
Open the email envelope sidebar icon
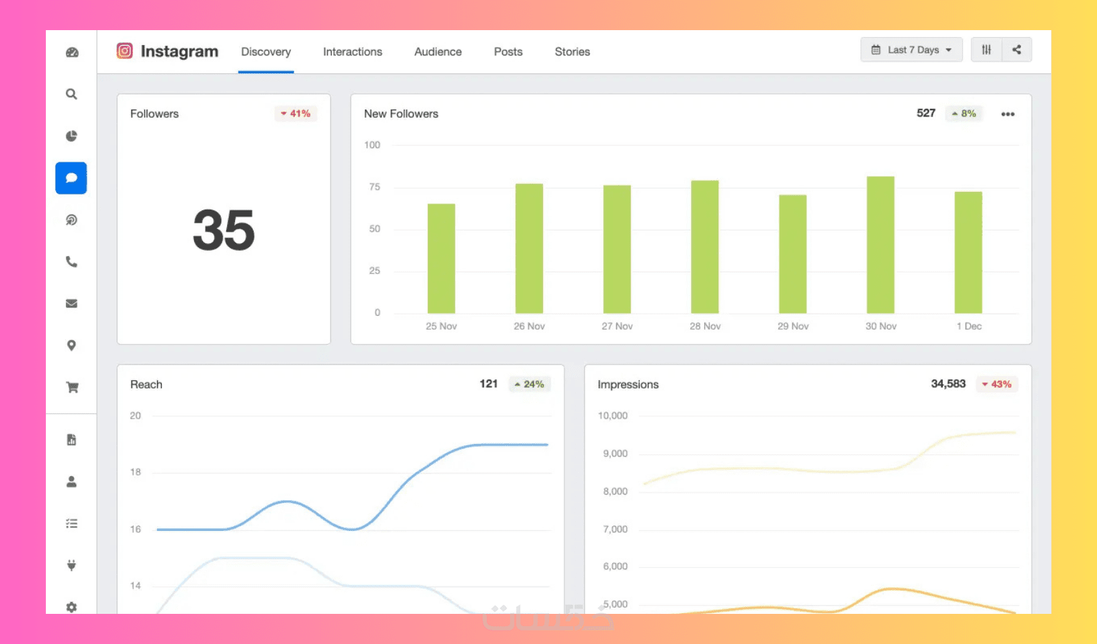pyautogui.click(x=71, y=304)
